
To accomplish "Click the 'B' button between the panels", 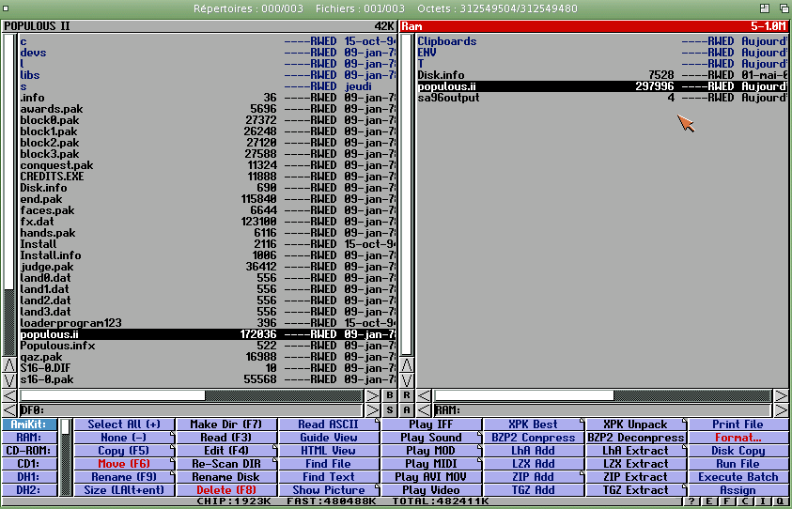I will click(390, 395).
